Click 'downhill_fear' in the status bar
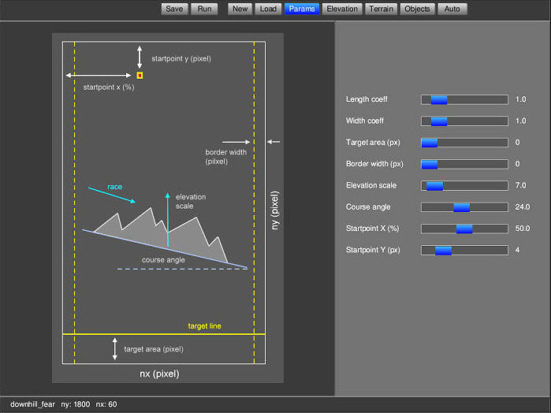The width and height of the screenshot is (551, 413). pos(32,404)
